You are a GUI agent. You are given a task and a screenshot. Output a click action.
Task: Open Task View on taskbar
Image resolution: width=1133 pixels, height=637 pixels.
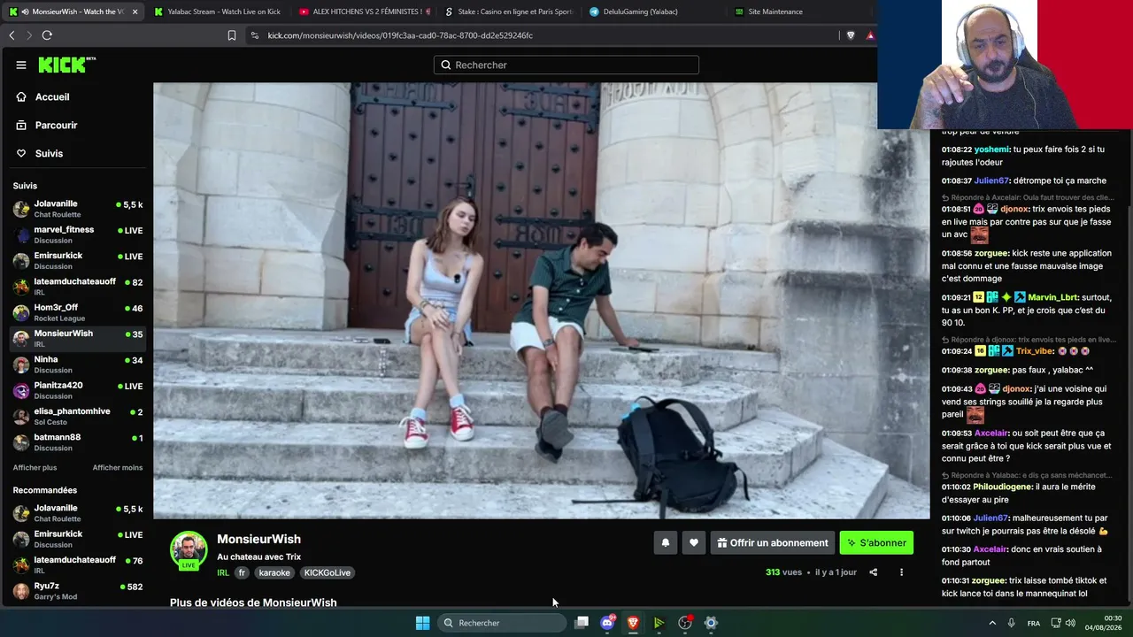(x=582, y=623)
